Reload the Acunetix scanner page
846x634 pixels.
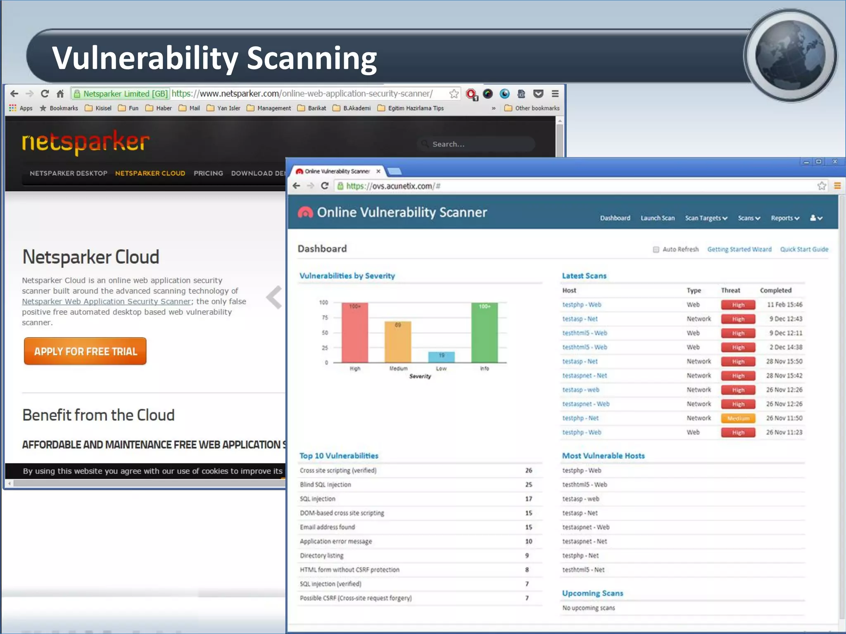(325, 186)
